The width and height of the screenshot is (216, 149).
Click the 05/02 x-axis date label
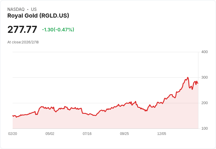click(50, 134)
